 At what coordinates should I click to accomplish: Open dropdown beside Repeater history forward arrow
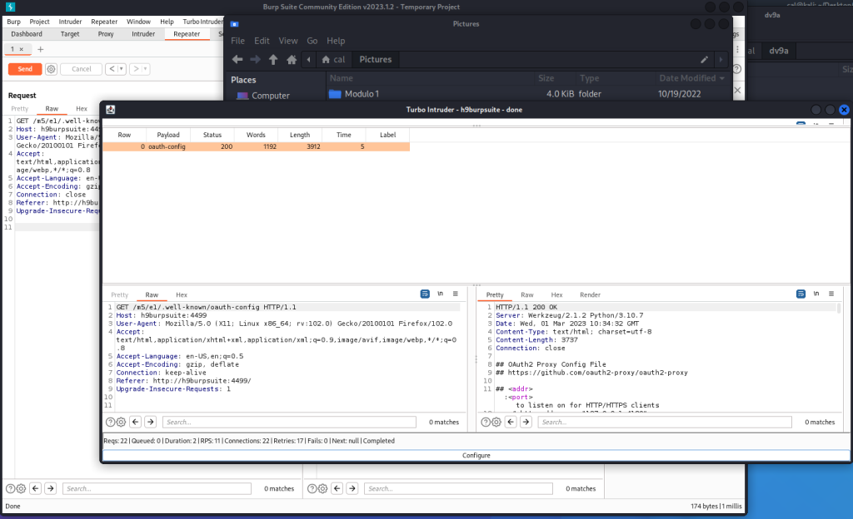pyautogui.click(x=146, y=69)
